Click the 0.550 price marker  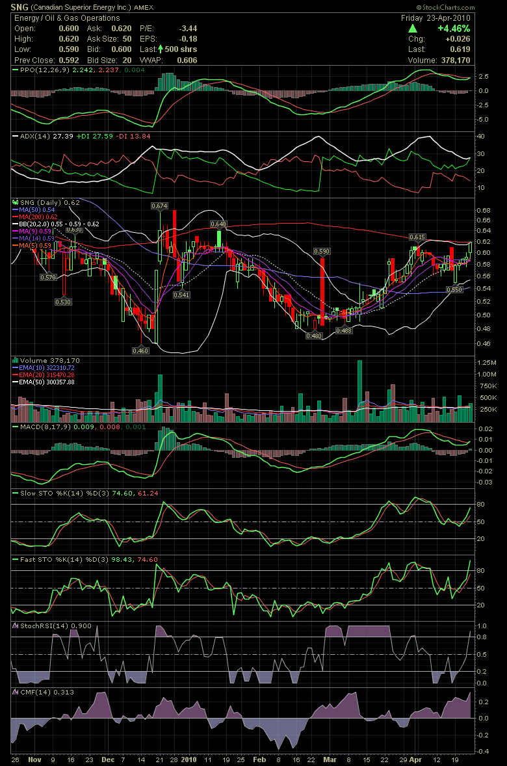(x=454, y=289)
